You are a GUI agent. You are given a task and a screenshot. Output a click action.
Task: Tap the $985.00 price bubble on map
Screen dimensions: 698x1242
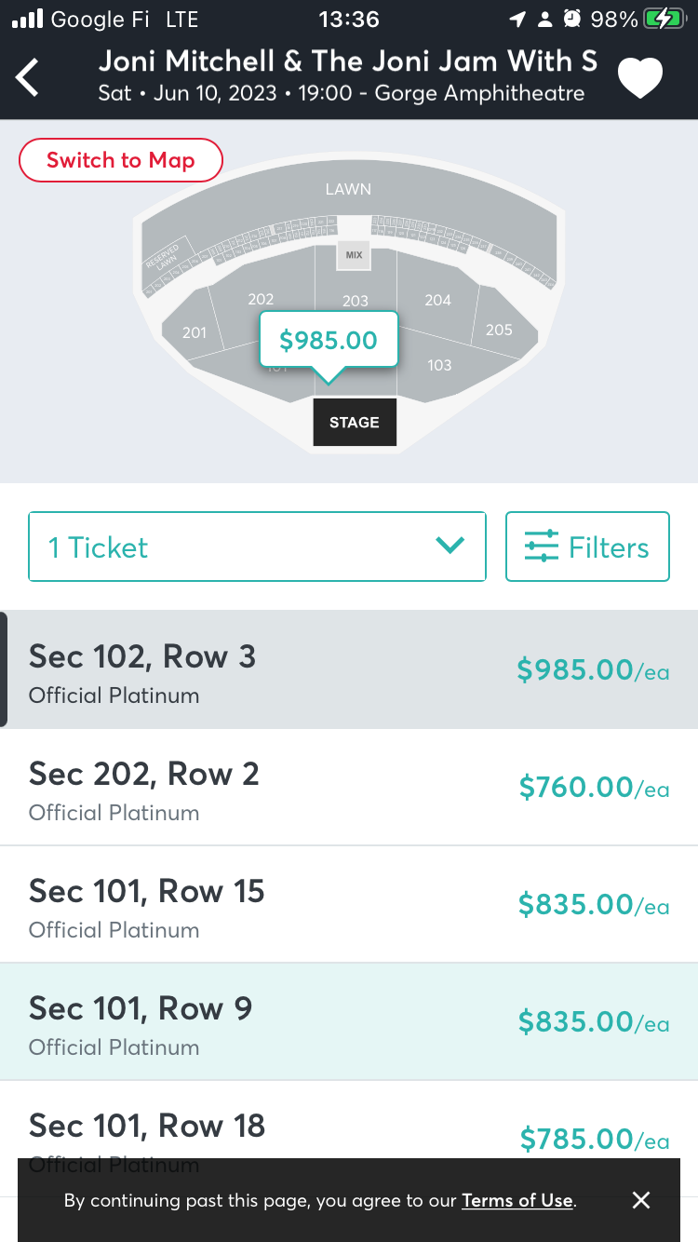[x=329, y=340]
